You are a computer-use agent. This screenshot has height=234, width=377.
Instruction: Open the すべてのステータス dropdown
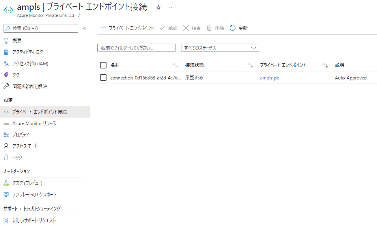(x=220, y=48)
